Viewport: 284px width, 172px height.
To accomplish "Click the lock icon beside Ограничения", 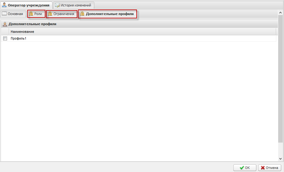I will coord(50,14).
